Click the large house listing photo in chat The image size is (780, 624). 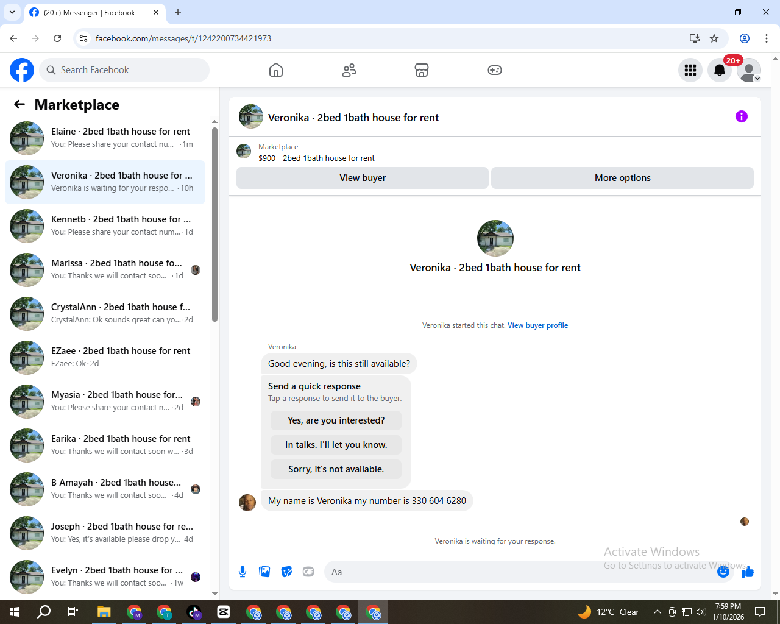point(495,238)
